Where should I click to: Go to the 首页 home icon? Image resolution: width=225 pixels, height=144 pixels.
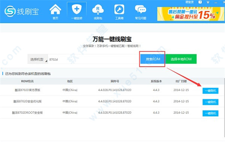(55, 12)
